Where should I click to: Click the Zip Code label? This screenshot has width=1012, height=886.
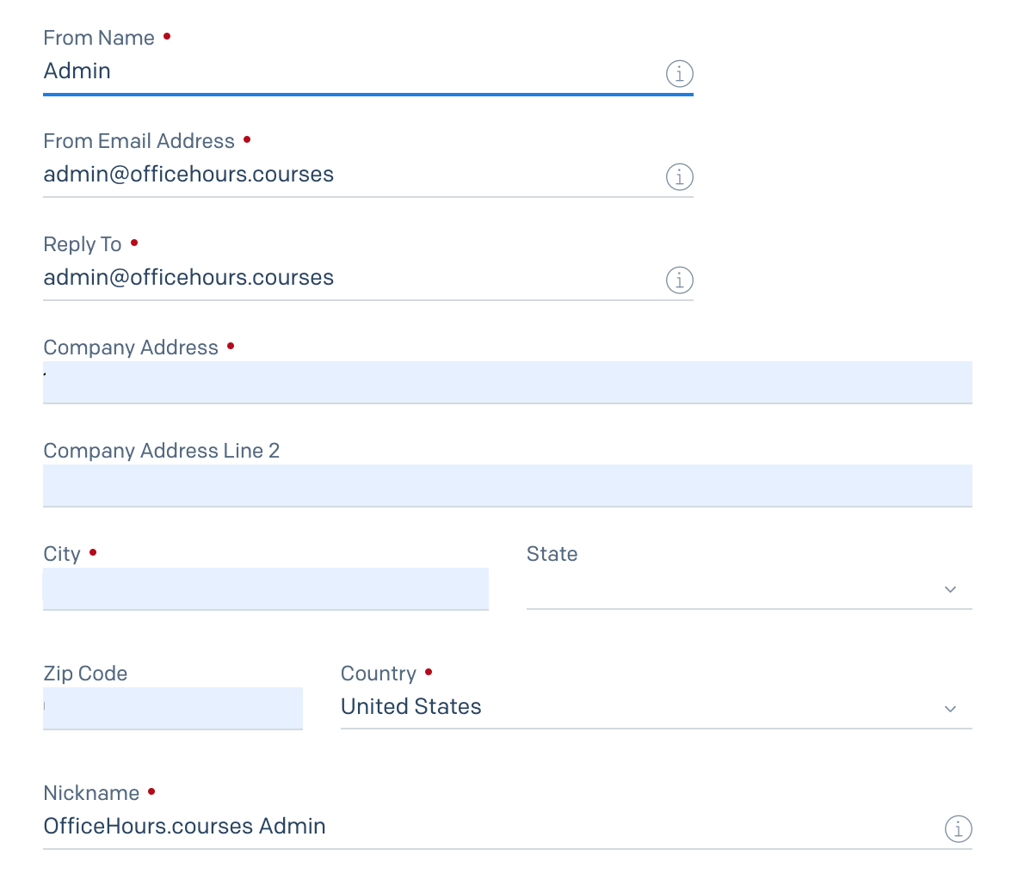click(x=85, y=674)
